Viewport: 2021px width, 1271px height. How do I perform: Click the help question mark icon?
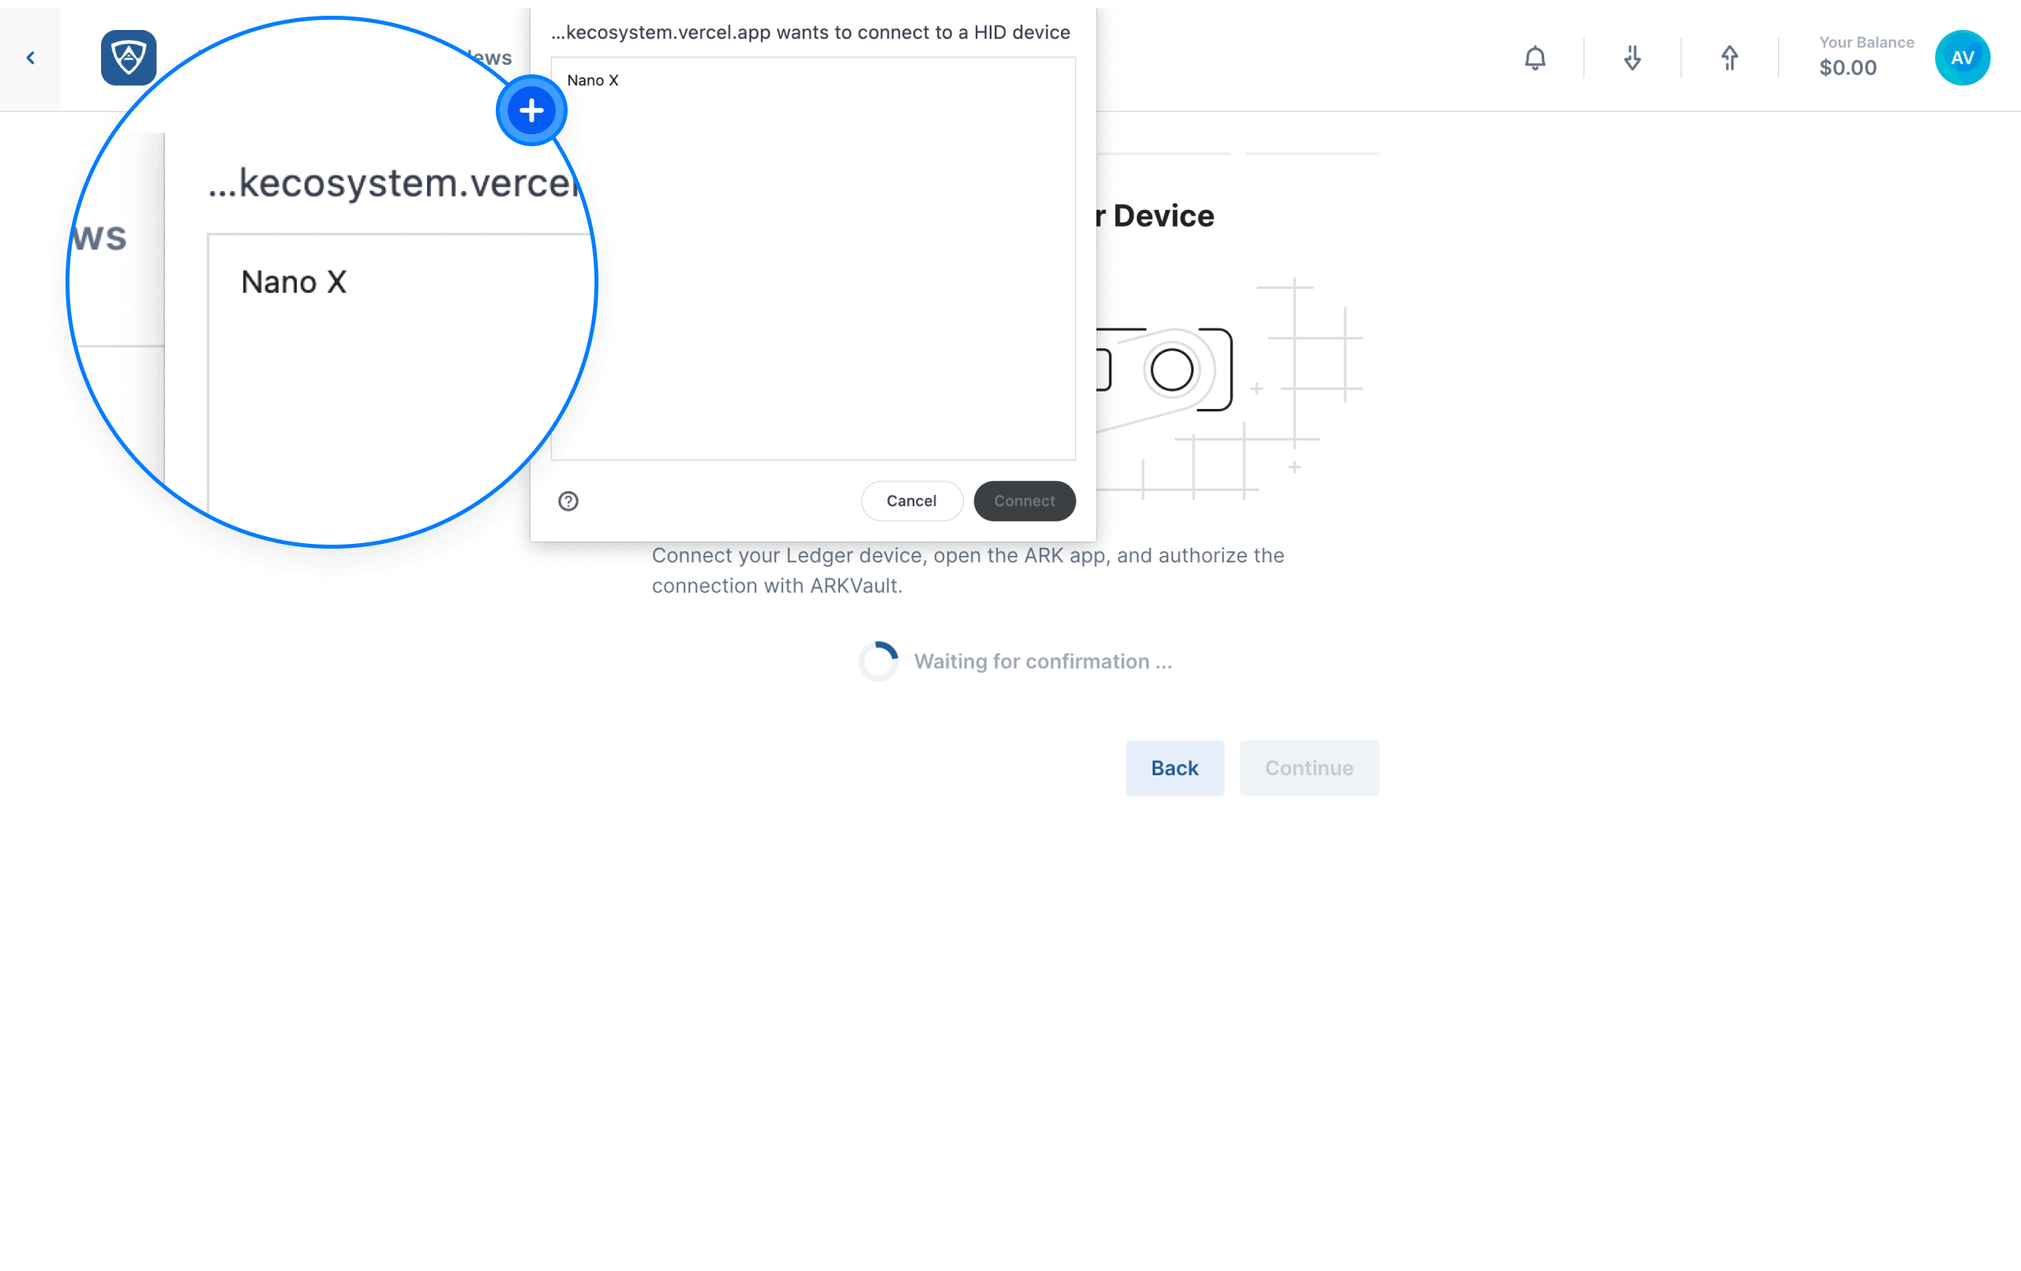(x=568, y=501)
